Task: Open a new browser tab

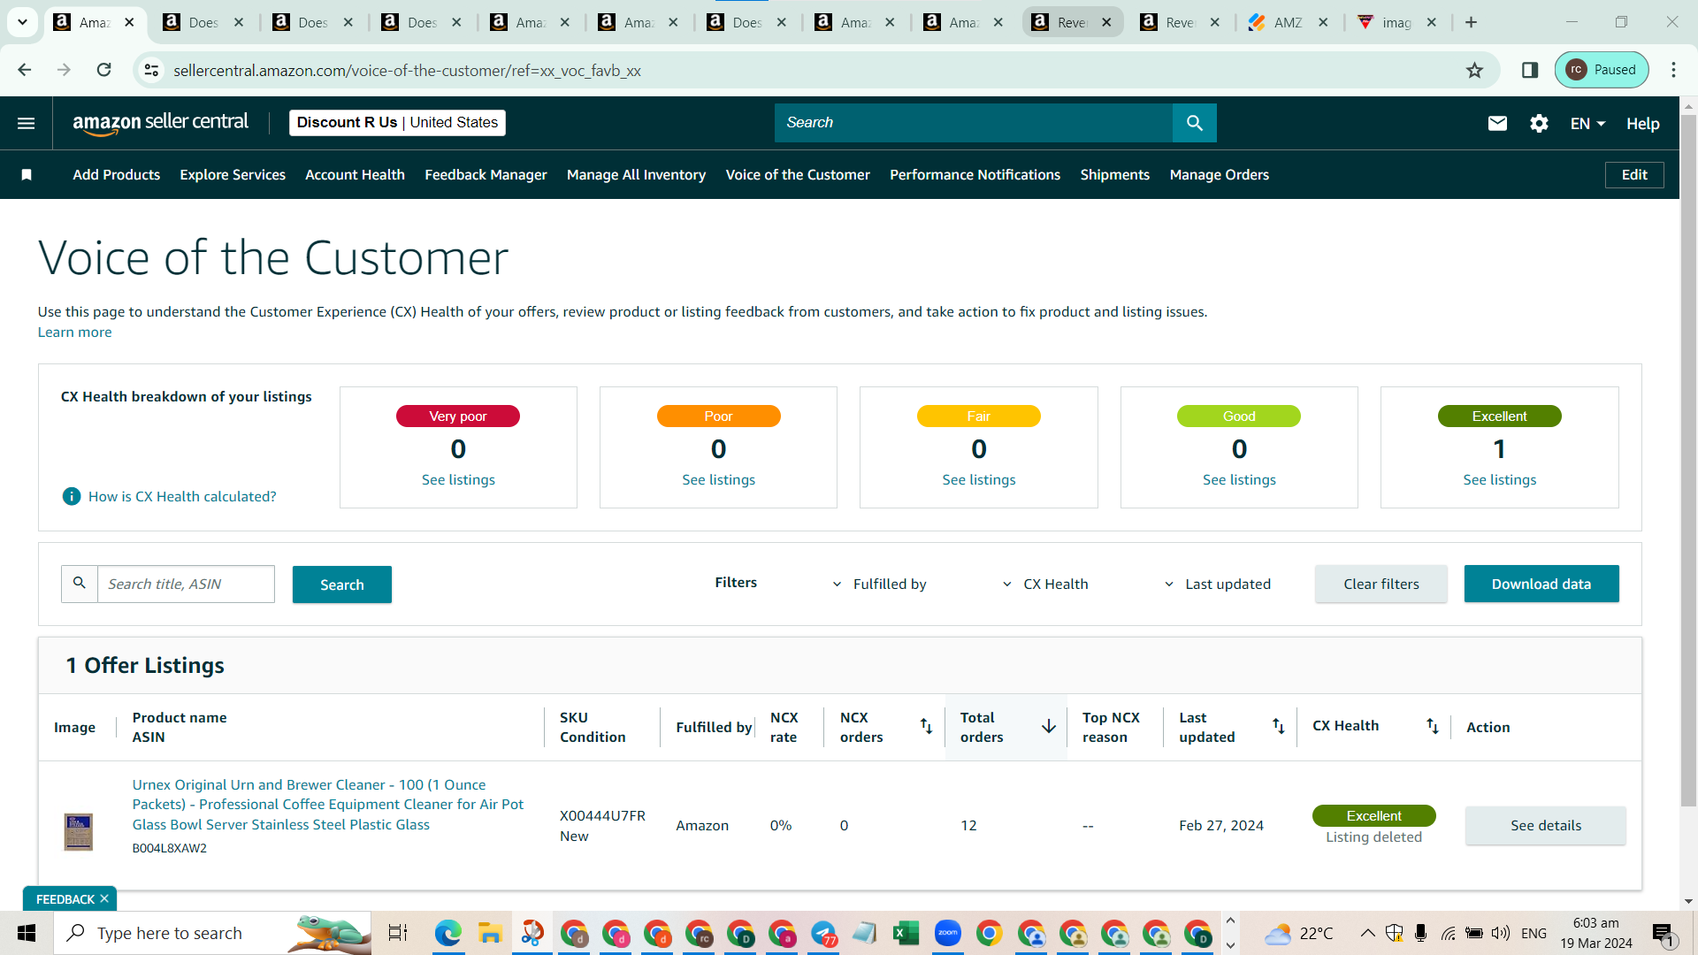Action: click(1471, 22)
